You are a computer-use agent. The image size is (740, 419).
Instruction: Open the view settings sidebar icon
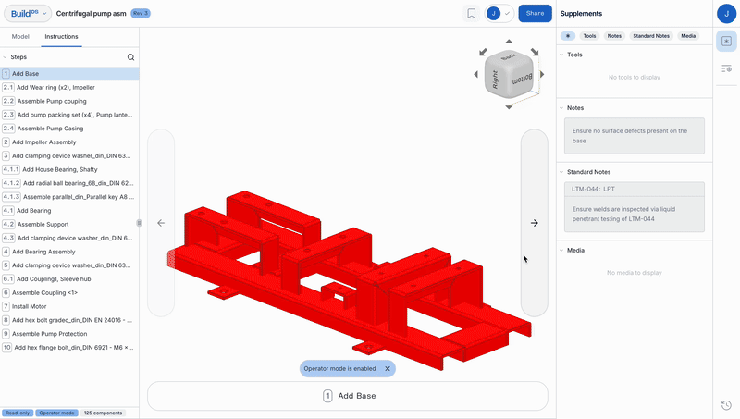tap(726, 68)
